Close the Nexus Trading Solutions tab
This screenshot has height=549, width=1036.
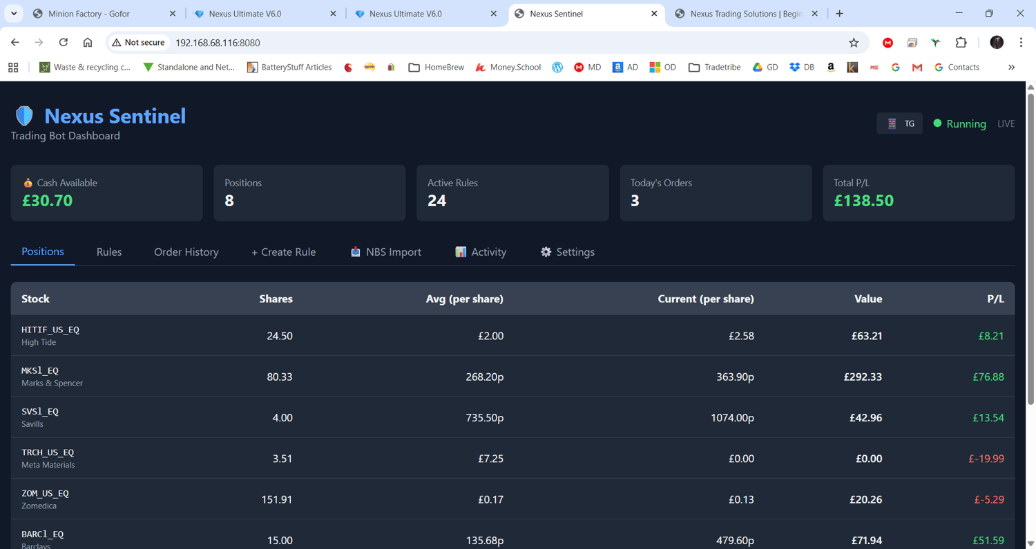814,14
